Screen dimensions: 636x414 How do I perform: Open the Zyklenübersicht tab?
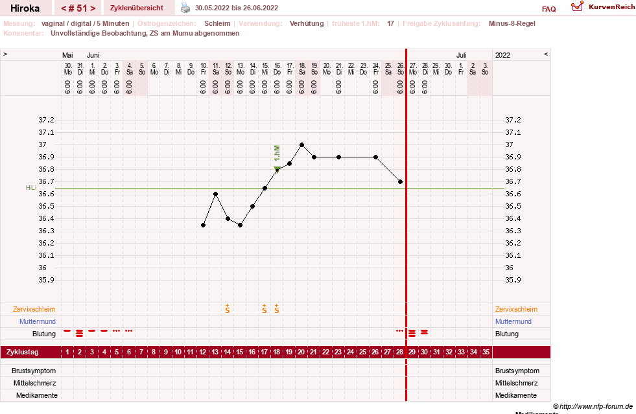137,8
